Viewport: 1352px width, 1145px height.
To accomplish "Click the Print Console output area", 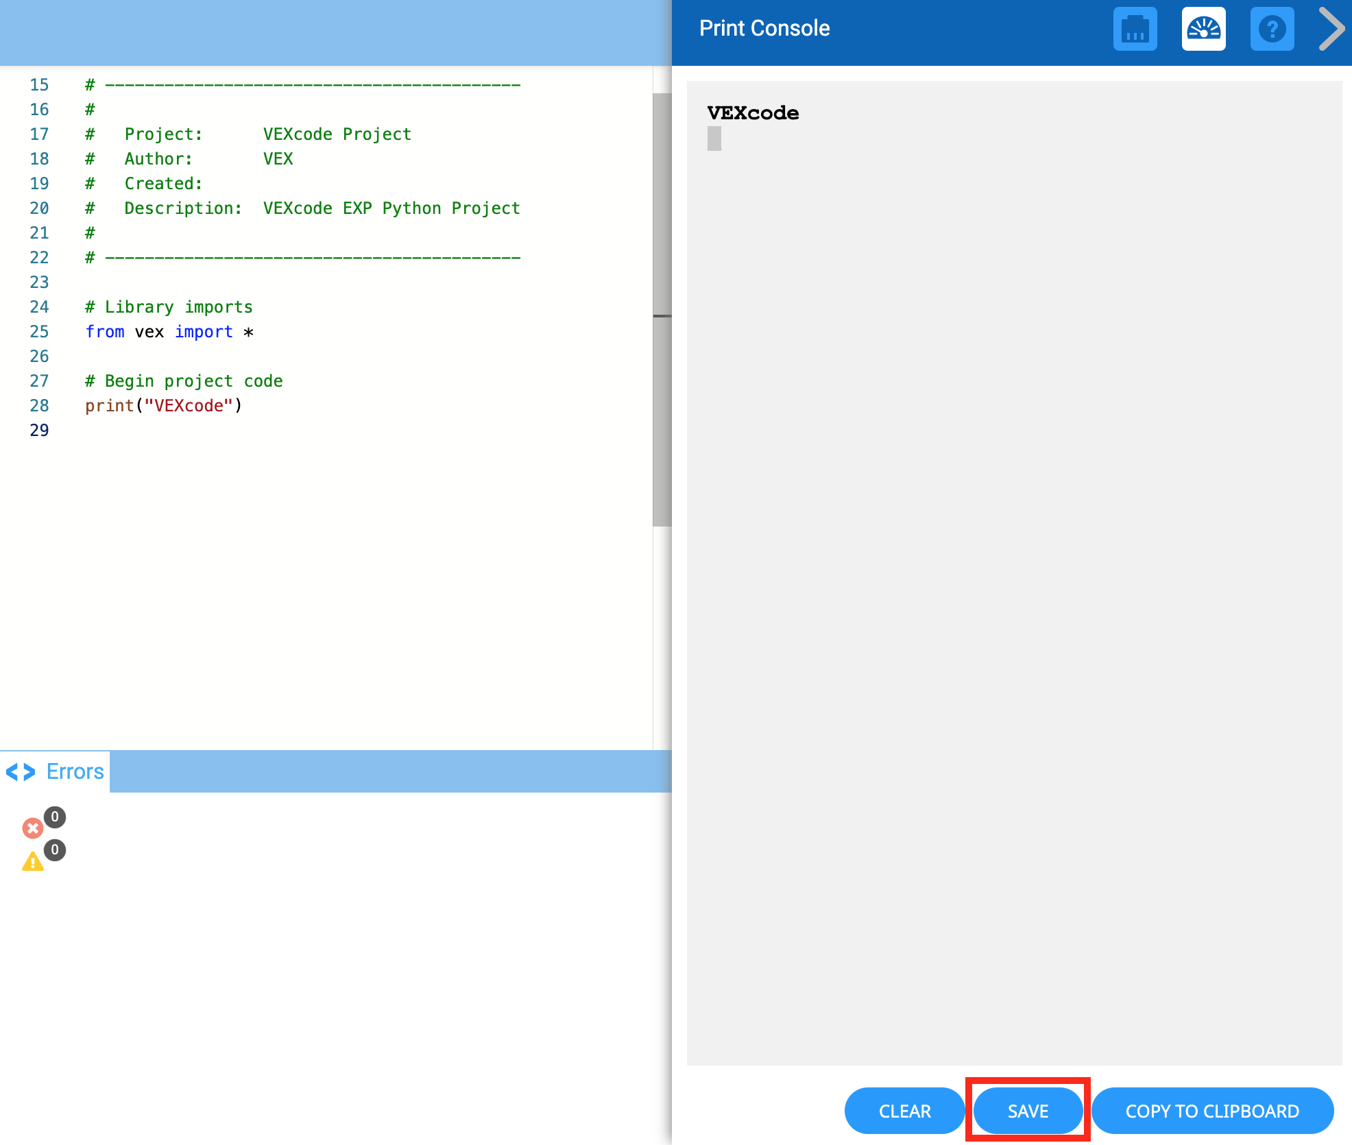I will (x=1013, y=549).
